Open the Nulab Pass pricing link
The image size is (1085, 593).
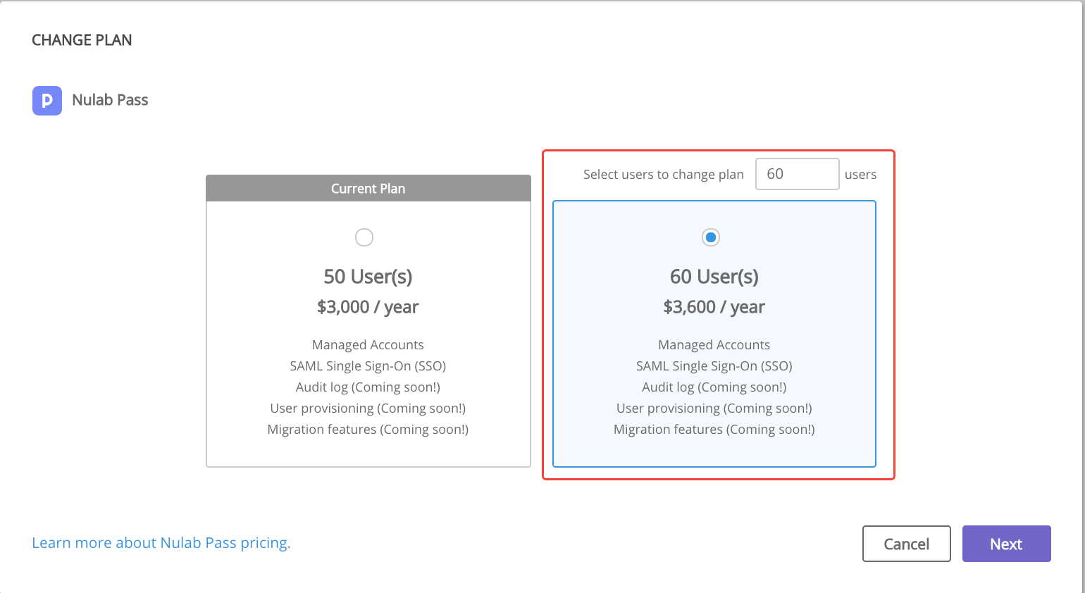[x=161, y=543]
